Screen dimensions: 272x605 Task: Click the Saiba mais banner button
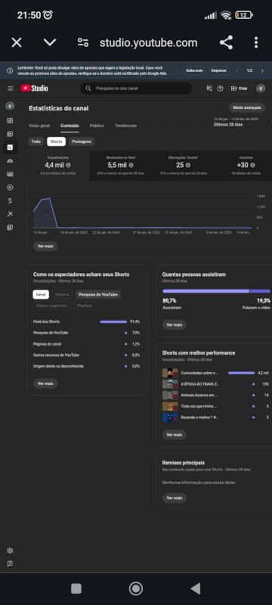[194, 70]
